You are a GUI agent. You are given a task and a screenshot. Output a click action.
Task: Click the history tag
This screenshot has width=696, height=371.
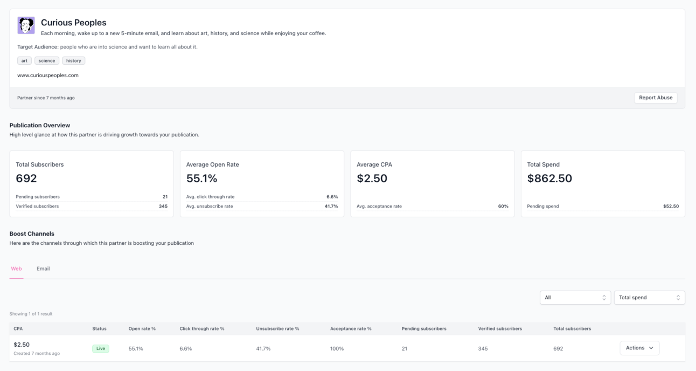(x=74, y=61)
